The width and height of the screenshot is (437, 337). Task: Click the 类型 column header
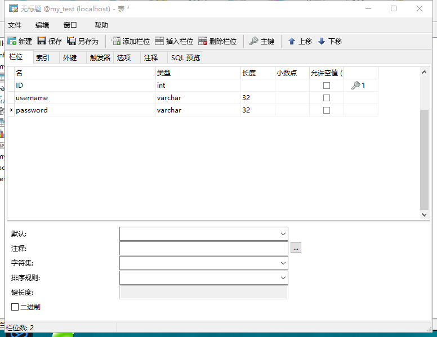pyautogui.click(x=198, y=73)
